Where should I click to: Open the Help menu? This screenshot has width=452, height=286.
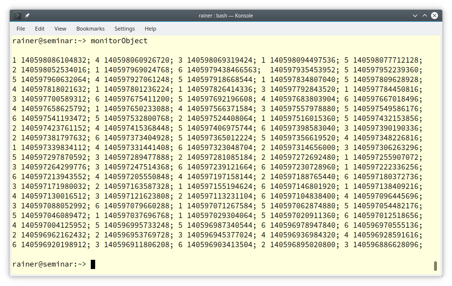151,29
